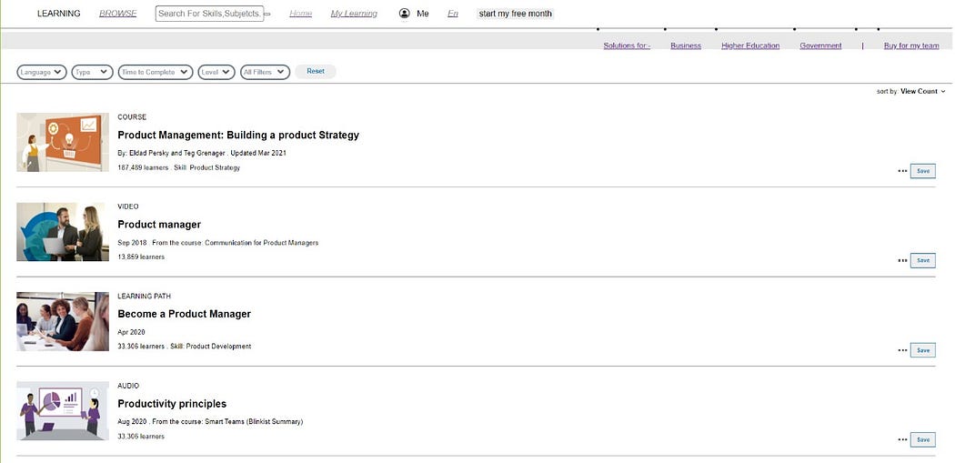Open the Become a Product Manager title
955x463 pixels.
184,315
